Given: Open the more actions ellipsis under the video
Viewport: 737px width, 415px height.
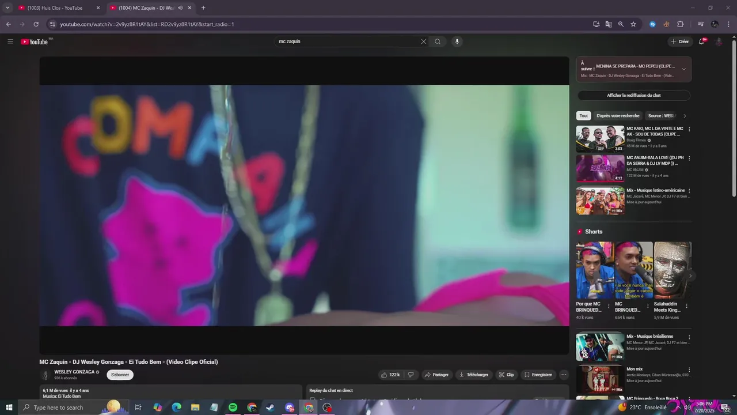Looking at the screenshot, I should 564,375.
